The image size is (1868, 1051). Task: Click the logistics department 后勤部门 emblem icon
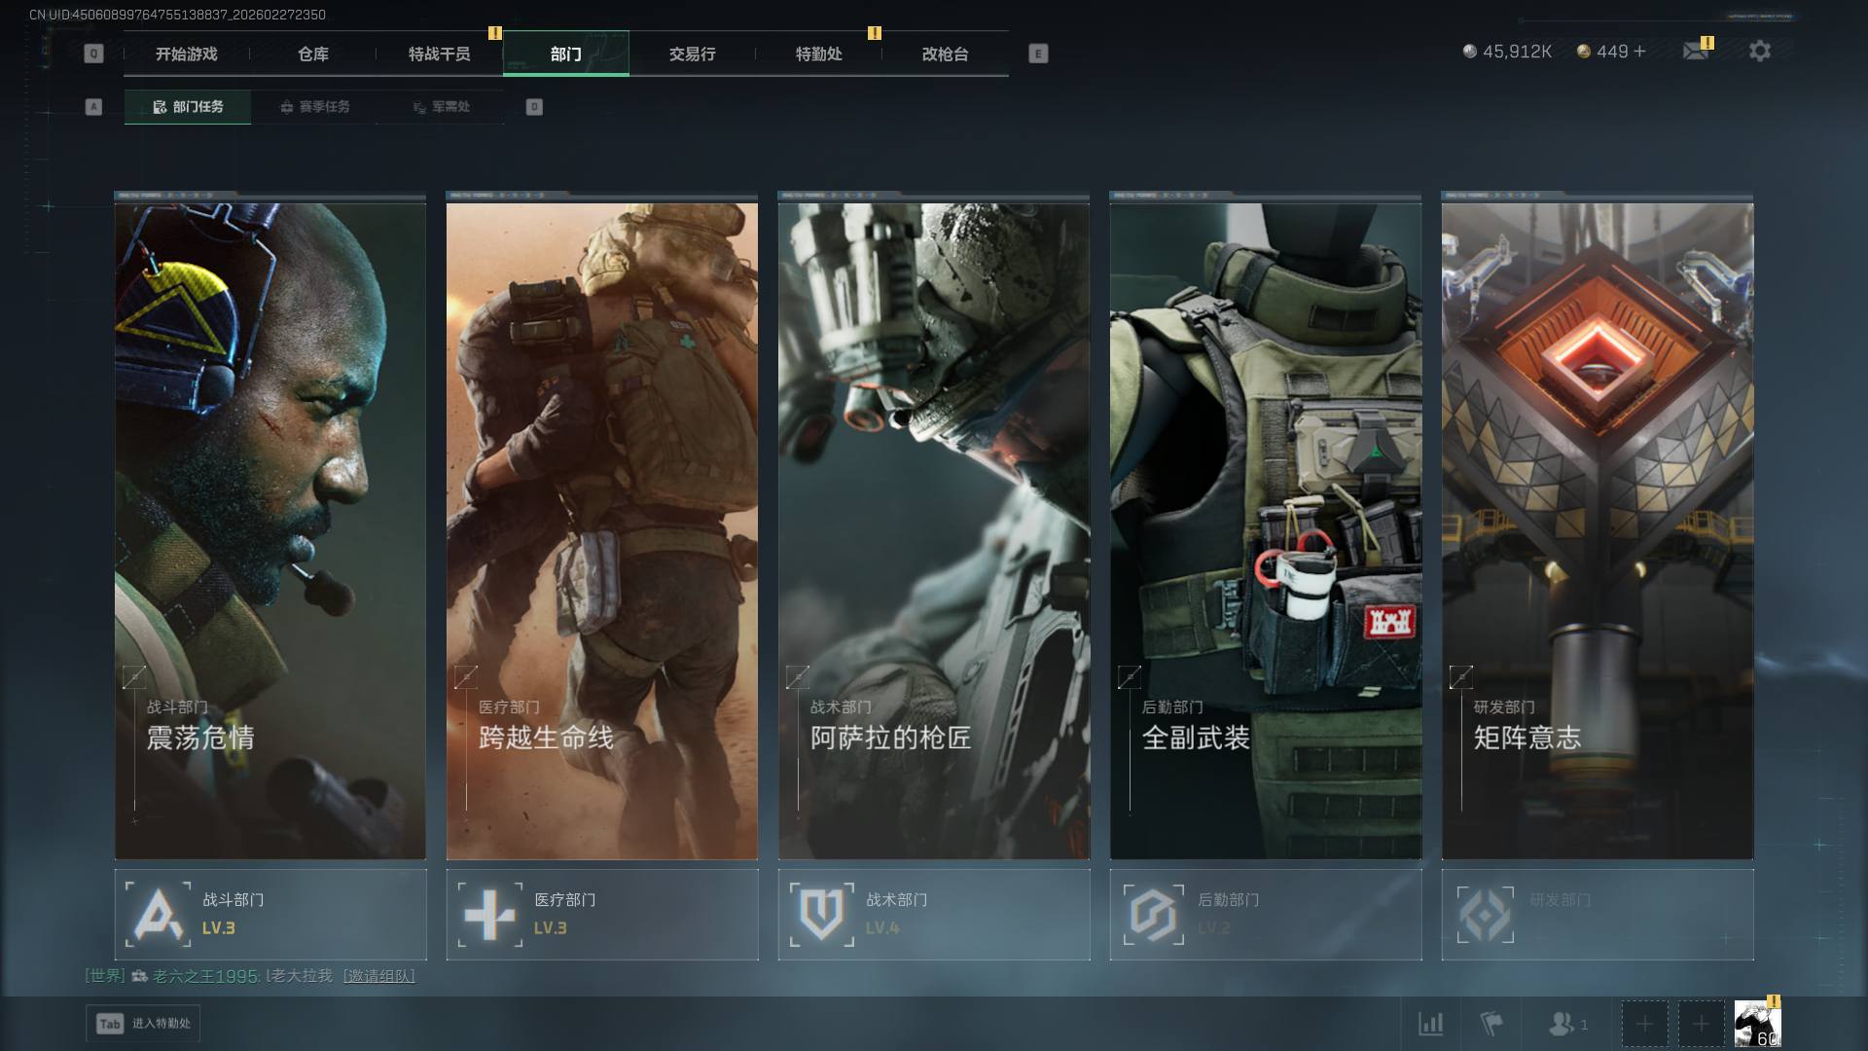click(x=1153, y=914)
